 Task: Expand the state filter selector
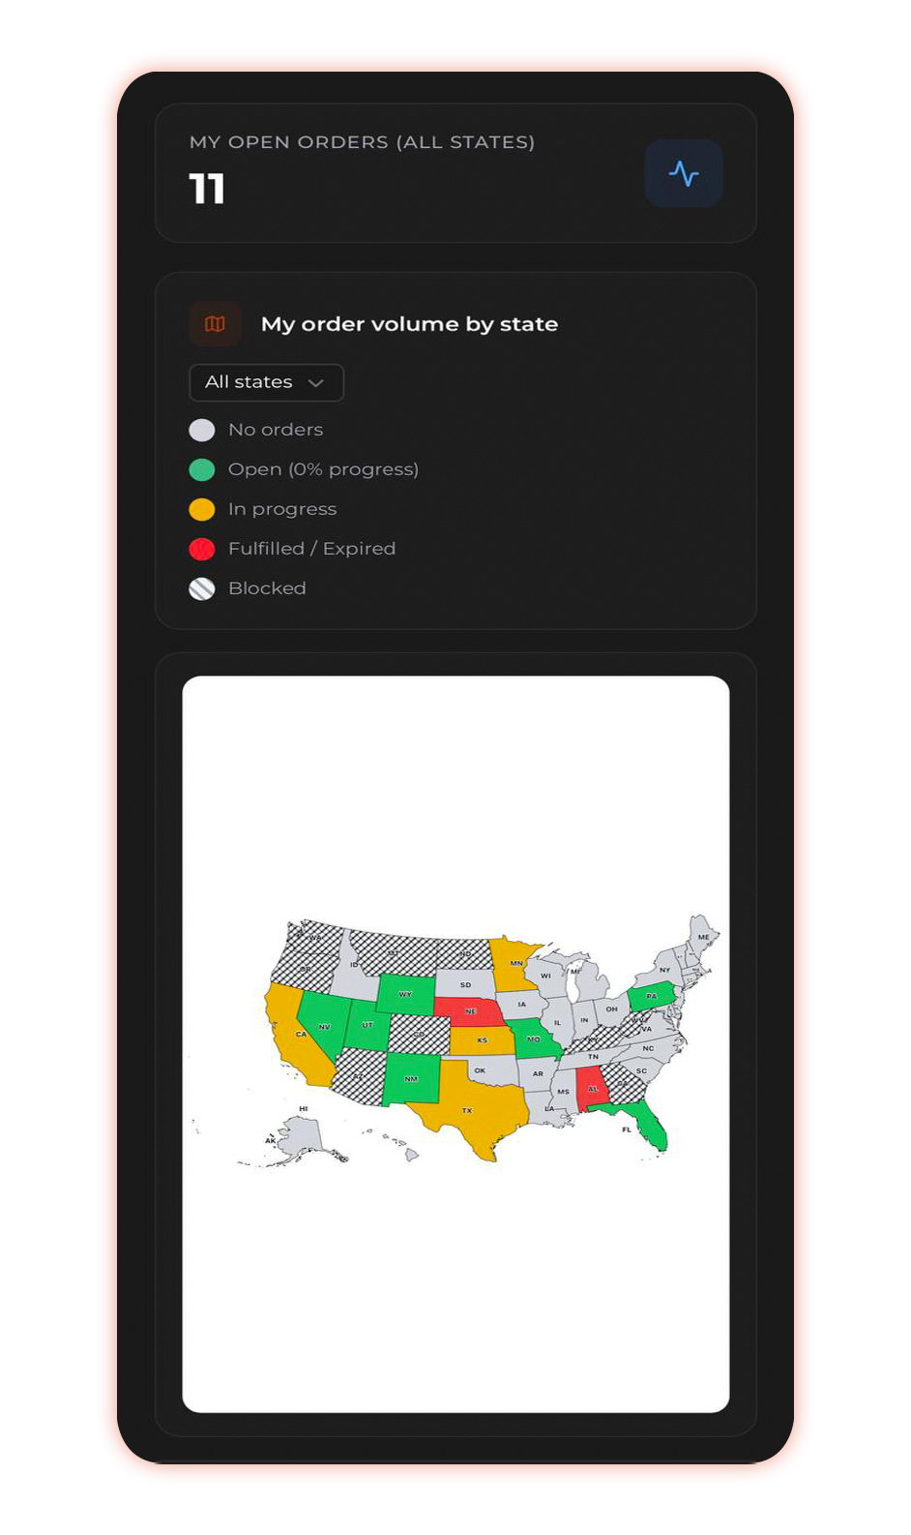(265, 382)
